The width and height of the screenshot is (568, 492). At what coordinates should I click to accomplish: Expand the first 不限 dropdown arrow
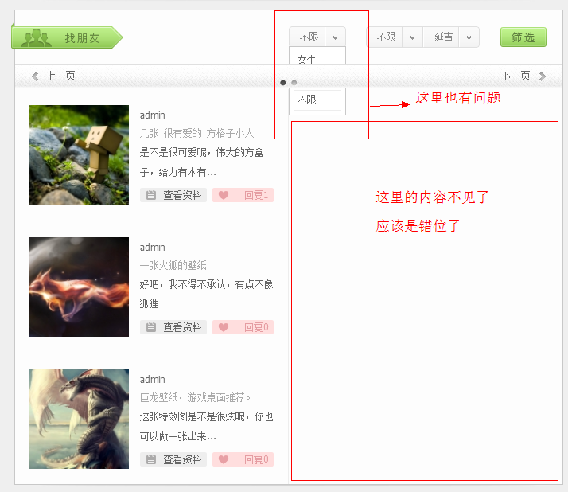336,37
